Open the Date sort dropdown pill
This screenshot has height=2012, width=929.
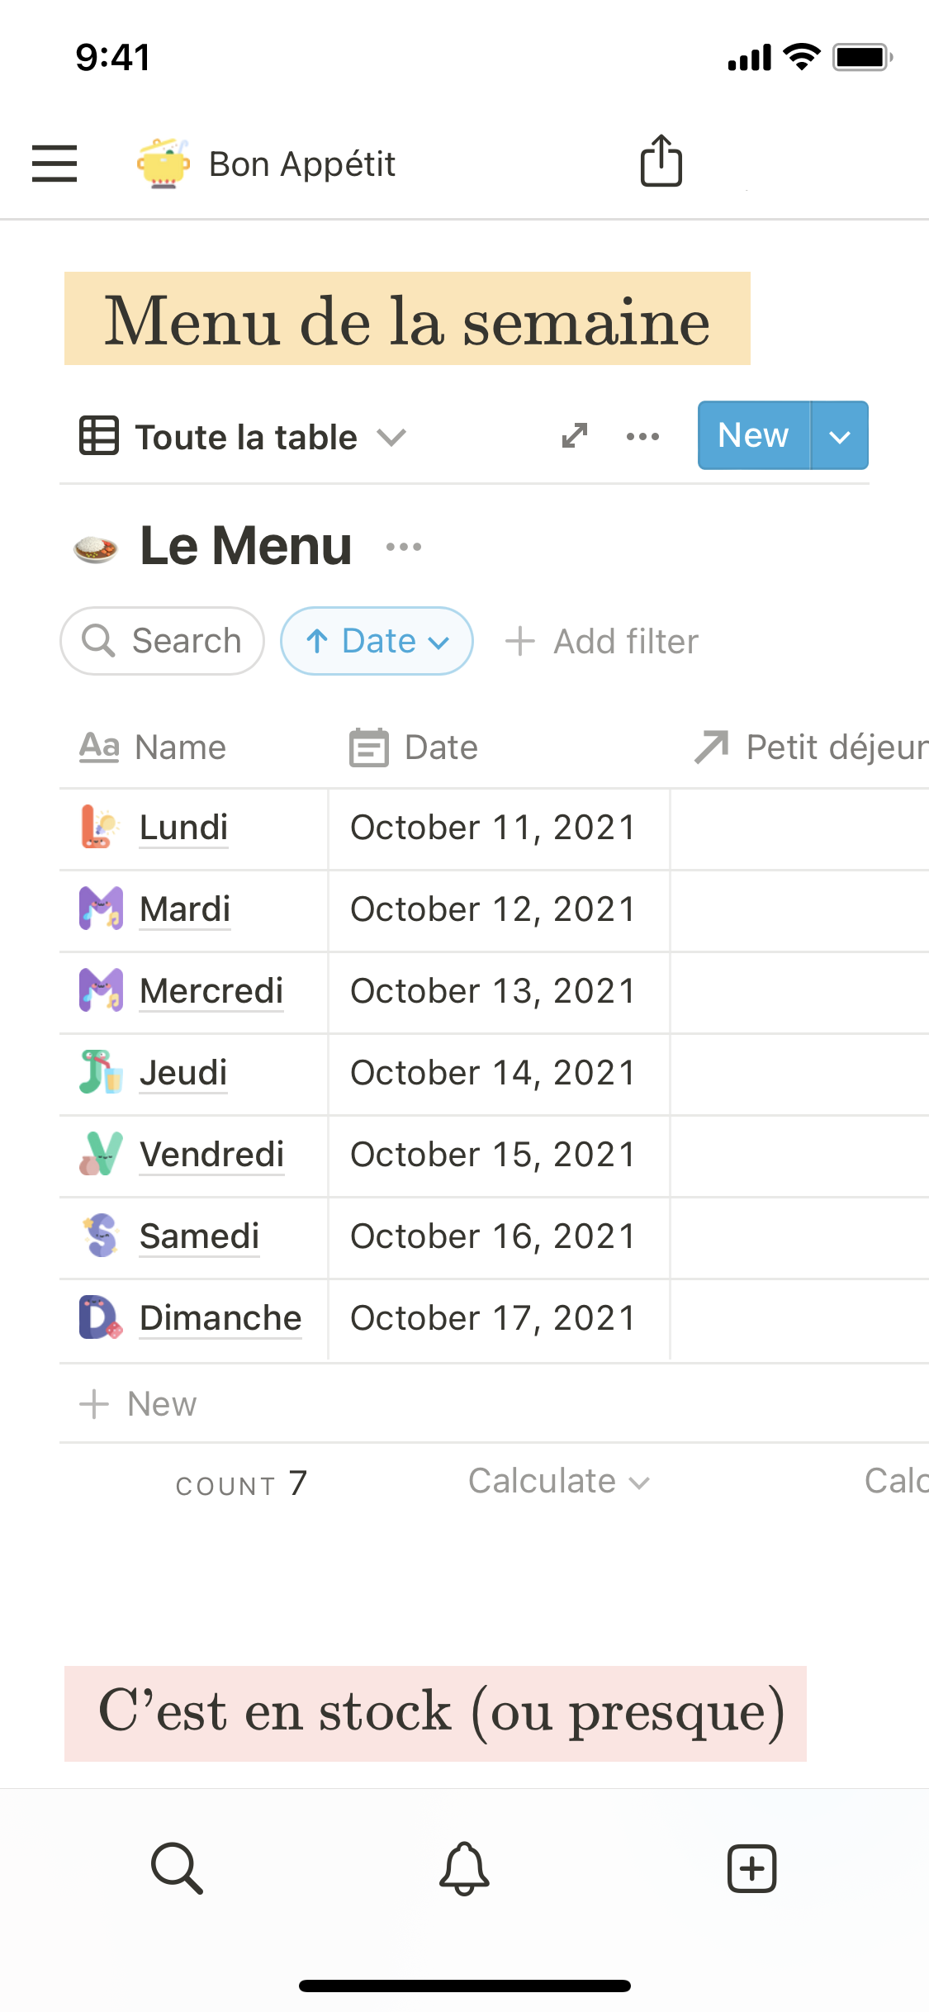point(377,641)
